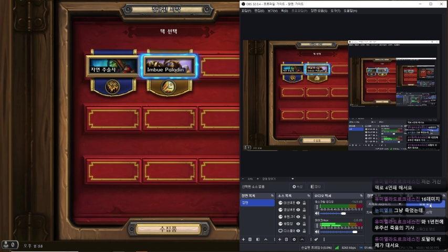Remove selected scene with trash icon
This screenshot has width=448, height=252.
pos(250,239)
